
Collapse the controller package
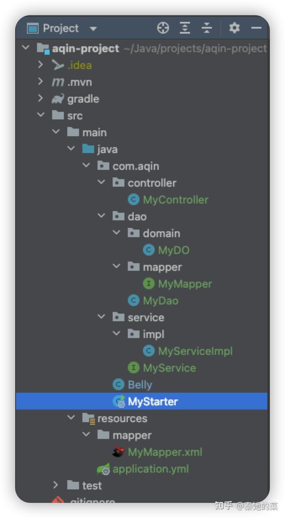point(101,182)
